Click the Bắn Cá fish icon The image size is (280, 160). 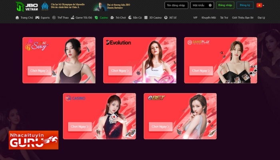pyautogui.click(x=130, y=17)
